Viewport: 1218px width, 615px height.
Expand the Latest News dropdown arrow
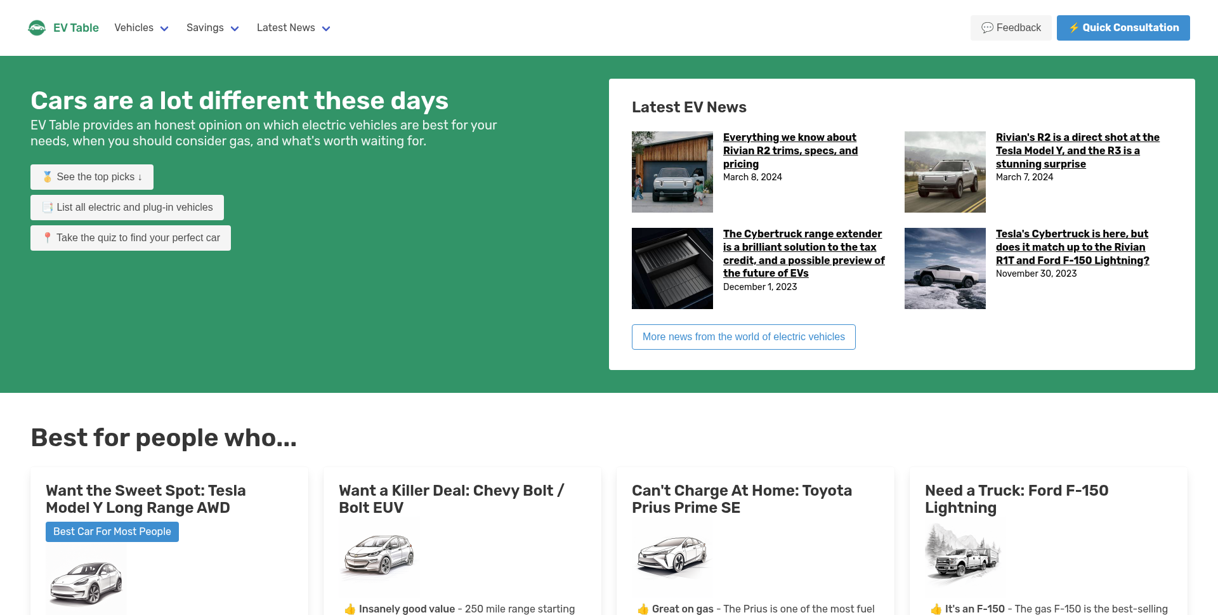pos(326,29)
